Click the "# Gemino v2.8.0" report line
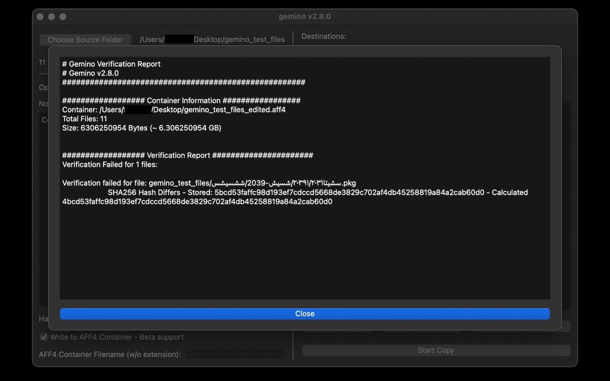Image resolution: width=610 pixels, height=381 pixels. click(x=91, y=73)
